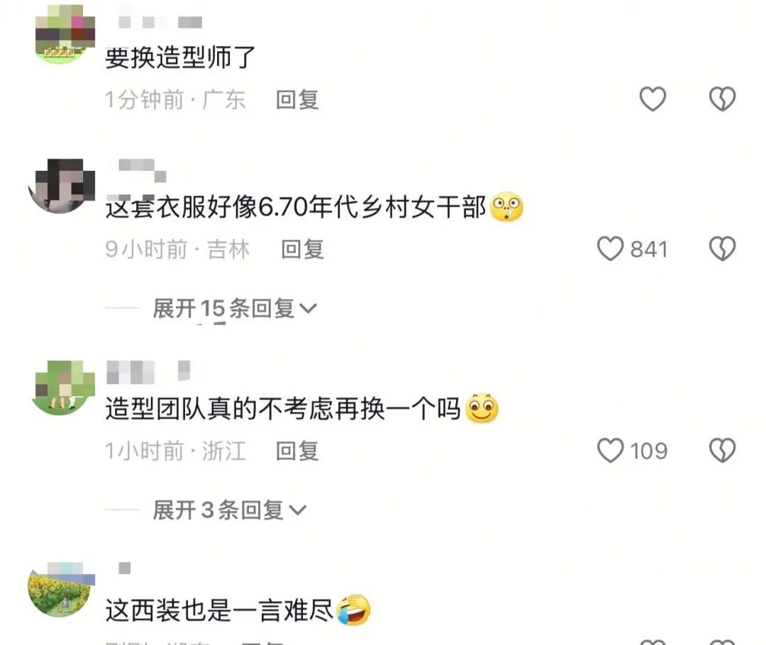
Task: Open avatar of the Guangdong commenter
Action: (65, 35)
